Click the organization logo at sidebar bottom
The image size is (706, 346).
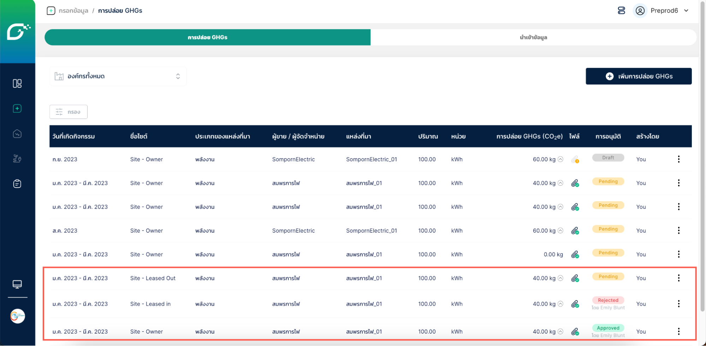17,316
